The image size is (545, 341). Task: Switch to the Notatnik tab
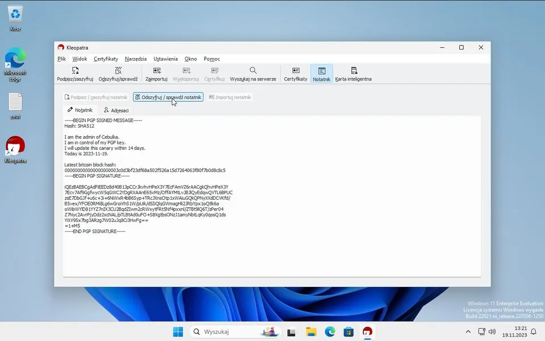80,110
